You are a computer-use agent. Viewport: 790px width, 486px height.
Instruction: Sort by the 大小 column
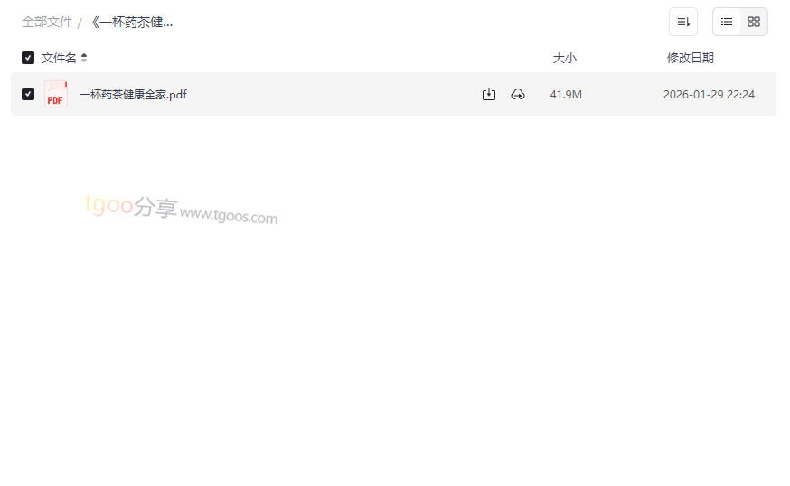click(564, 58)
